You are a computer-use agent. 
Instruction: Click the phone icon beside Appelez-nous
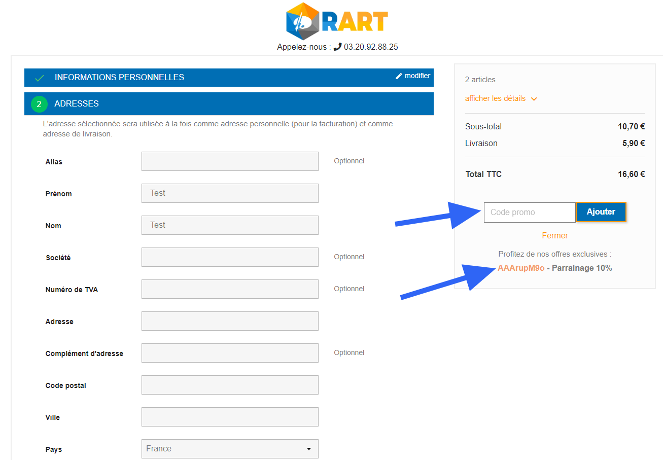click(337, 47)
